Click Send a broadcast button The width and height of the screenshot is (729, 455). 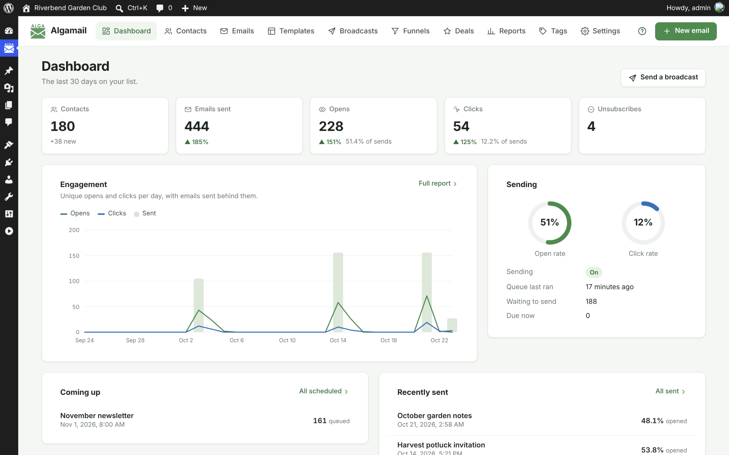[663, 78]
